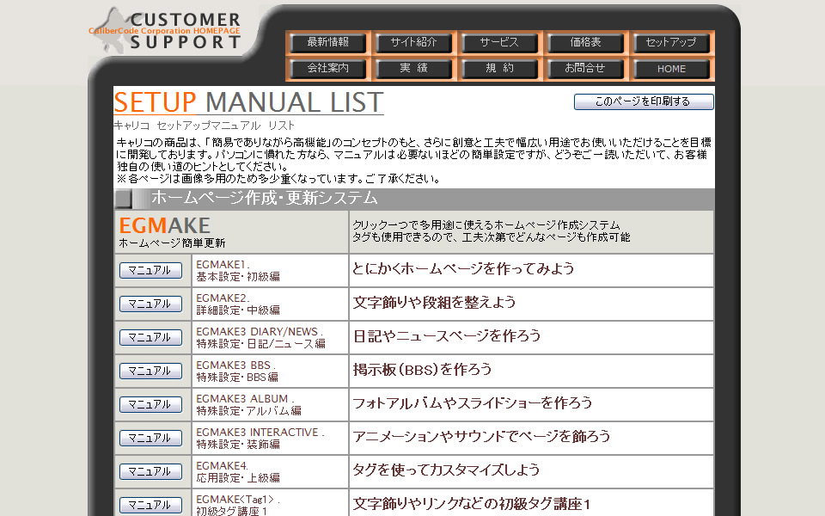This screenshot has height=516, width=825.
Task: Click the EGMAKE4. 応用設定・上級編 label
Action: [x=238, y=472]
